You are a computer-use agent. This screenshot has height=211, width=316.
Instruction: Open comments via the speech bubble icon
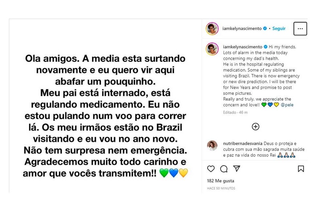coord(224,169)
